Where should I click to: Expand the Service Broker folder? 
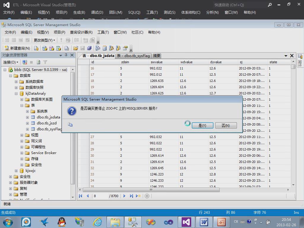[22, 153]
